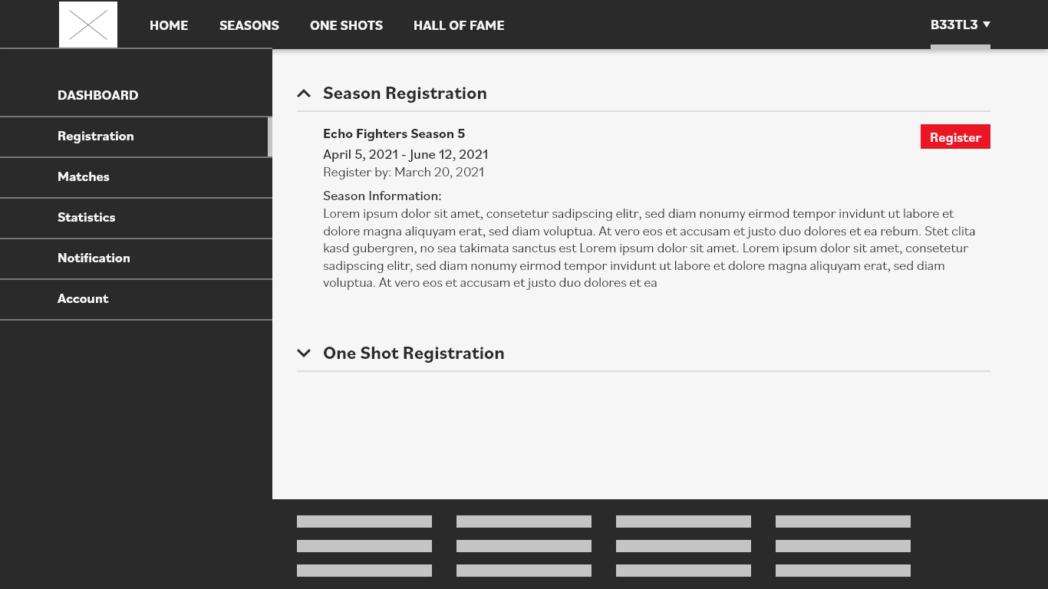Go to the HOME nav item
The height and width of the screenshot is (589, 1048).
click(169, 25)
